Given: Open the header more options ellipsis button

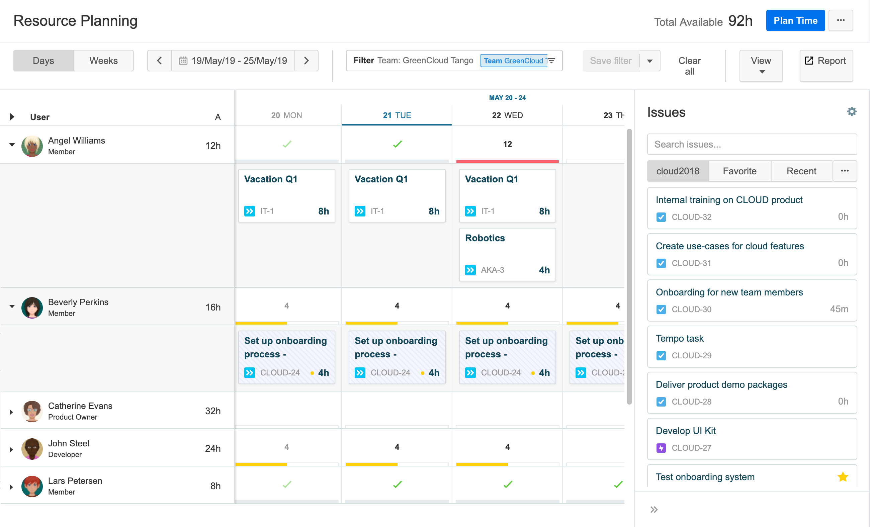Looking at the screenshot, I should pos(840,20).
